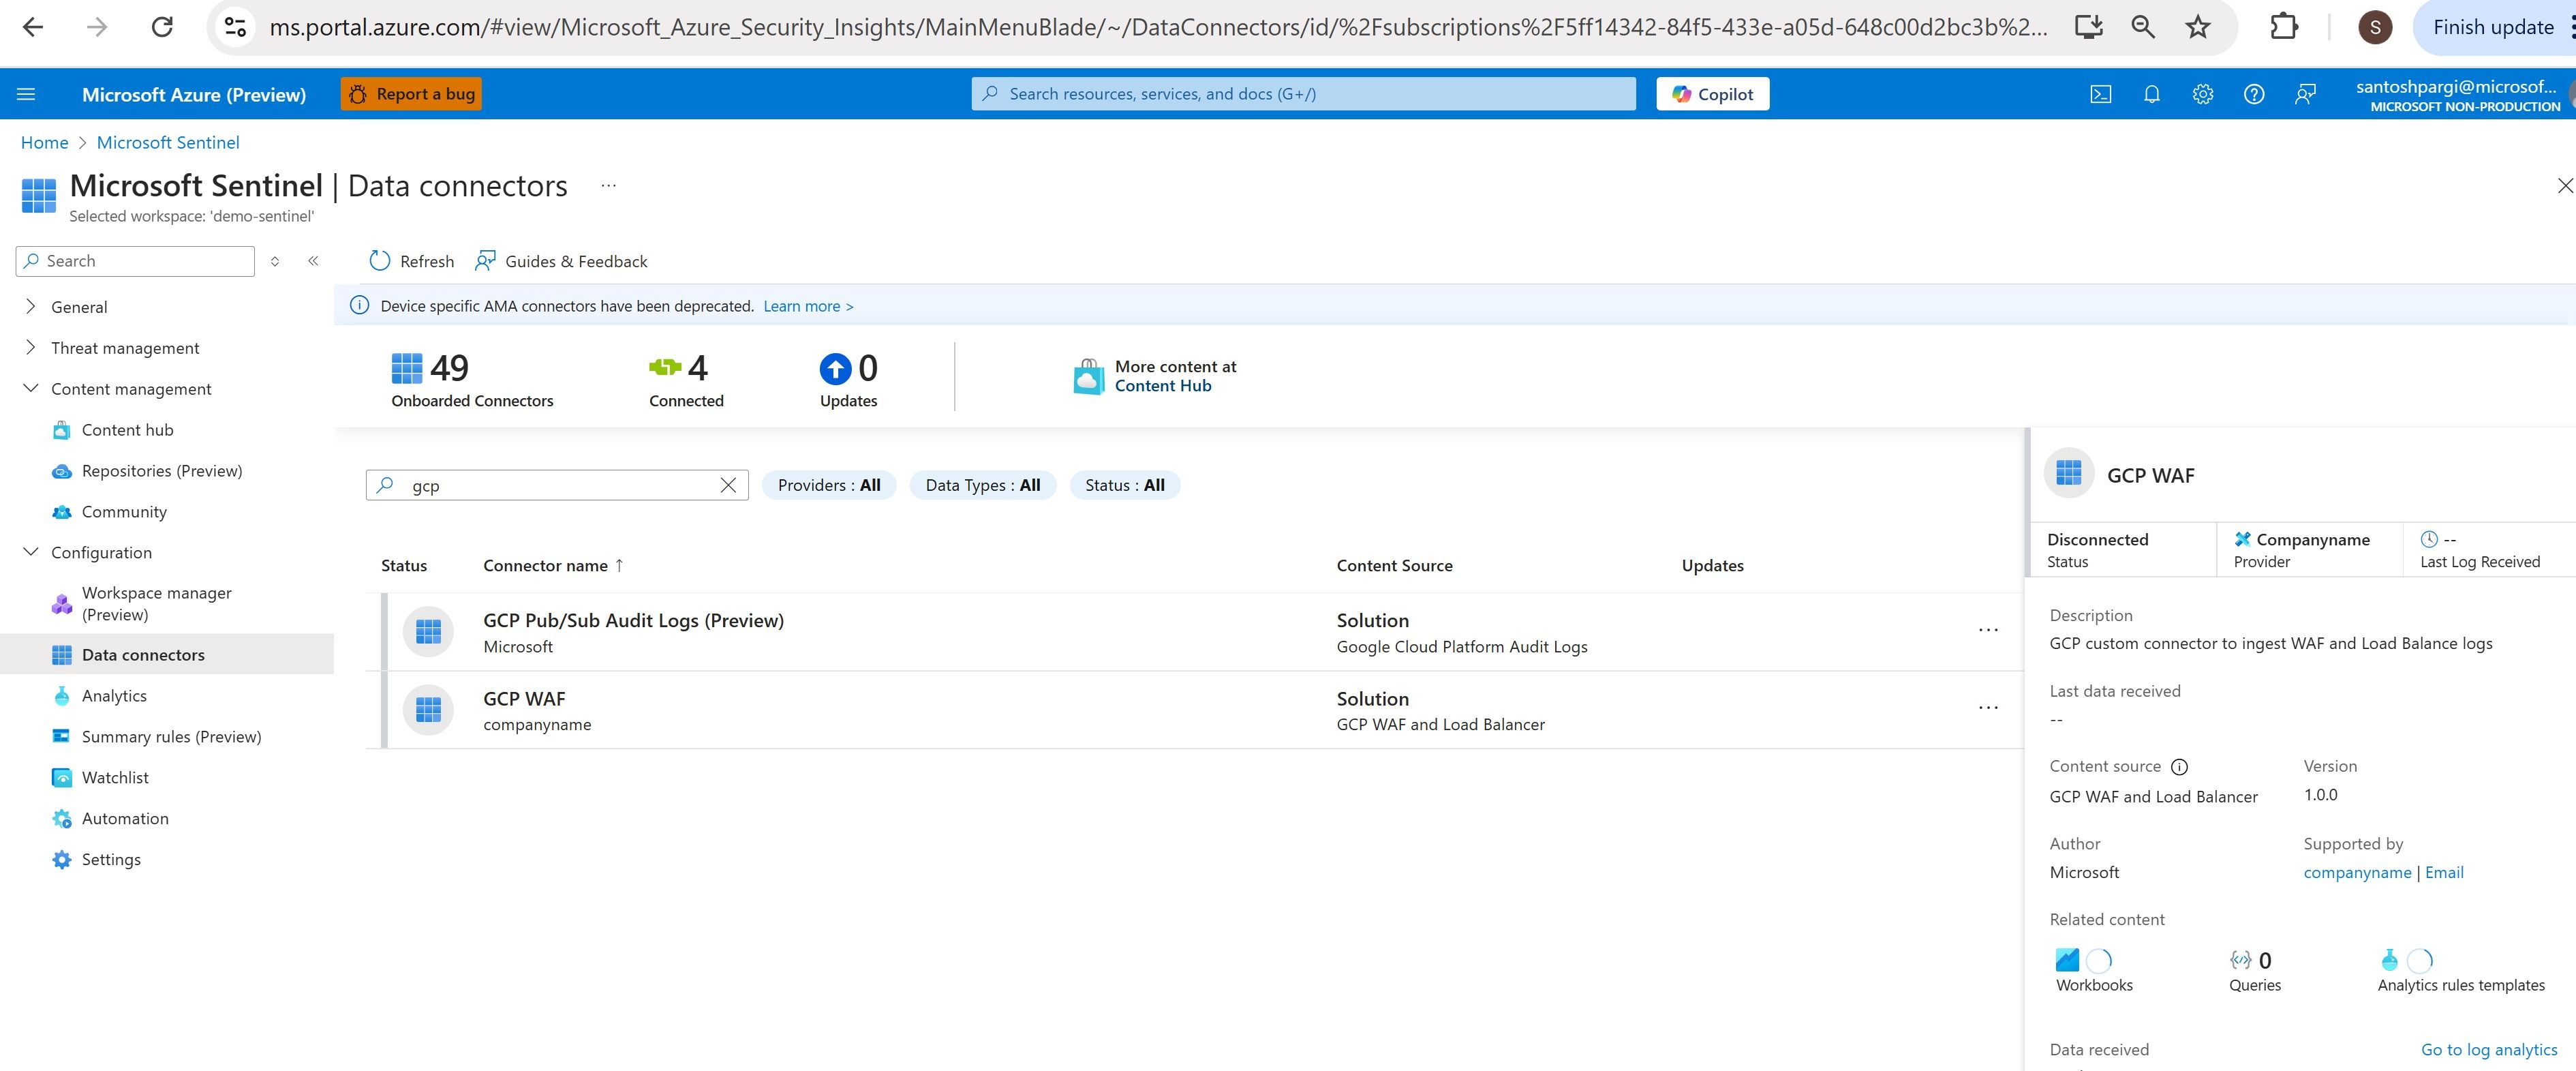
Task: Clear the gcp search filter
Action: pyautogui.click(x=728, y=485)
